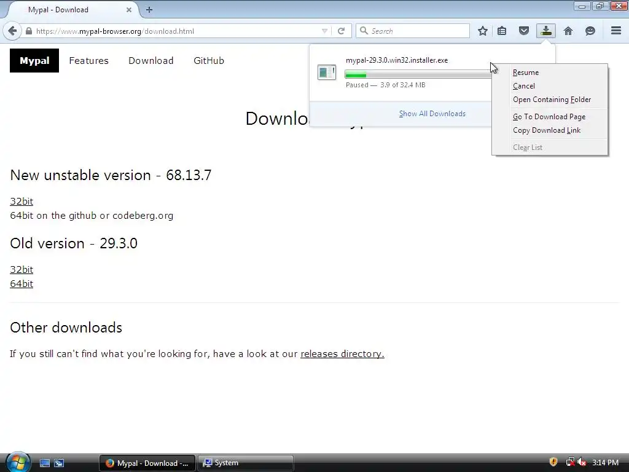The height and width of the screenshot is (472, 629).
Task: Click the 3:14 PM clock
Action: coord(605,462)
